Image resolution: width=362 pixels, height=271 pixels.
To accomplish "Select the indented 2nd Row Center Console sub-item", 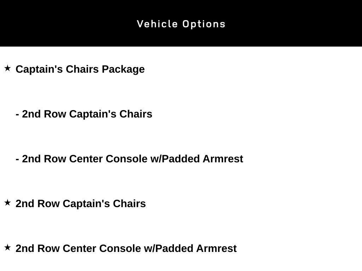I will point(129,159).
